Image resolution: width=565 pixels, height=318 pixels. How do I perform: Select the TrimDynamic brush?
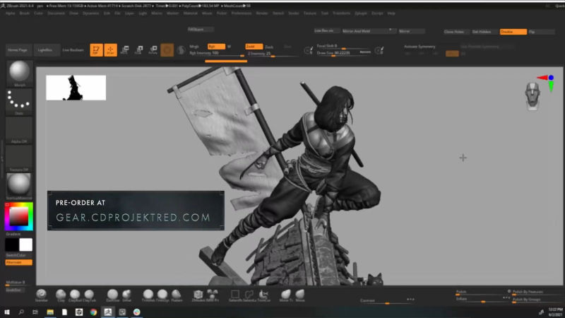pos(162,295)
